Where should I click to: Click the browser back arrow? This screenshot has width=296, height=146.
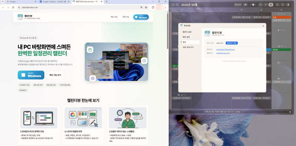pos(3,7)
